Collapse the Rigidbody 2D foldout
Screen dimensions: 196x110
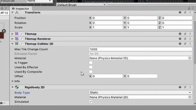tap(12, 87)
